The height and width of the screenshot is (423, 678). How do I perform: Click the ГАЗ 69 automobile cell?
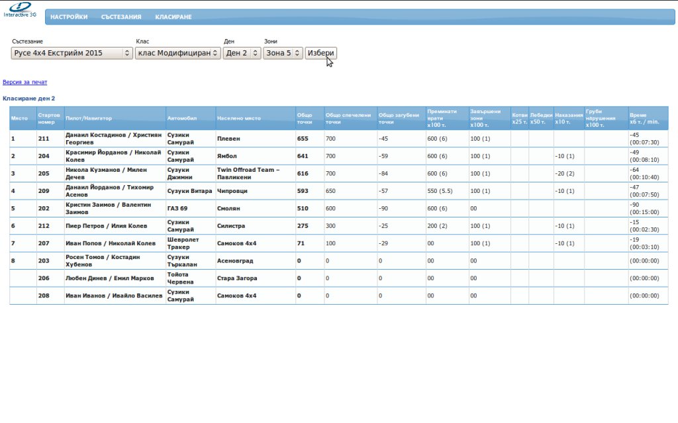(177, 208)
